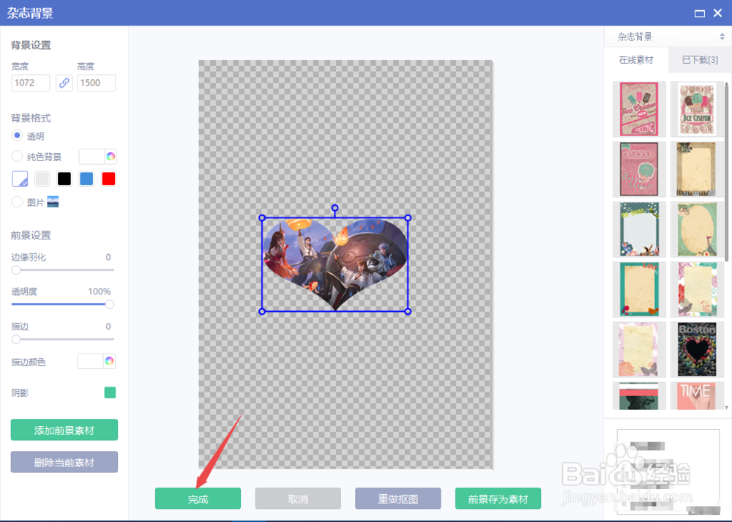Screen dimensions: 732x522
Task: Click the 描边颜色 white color box
Action: (x=90, y=361)
